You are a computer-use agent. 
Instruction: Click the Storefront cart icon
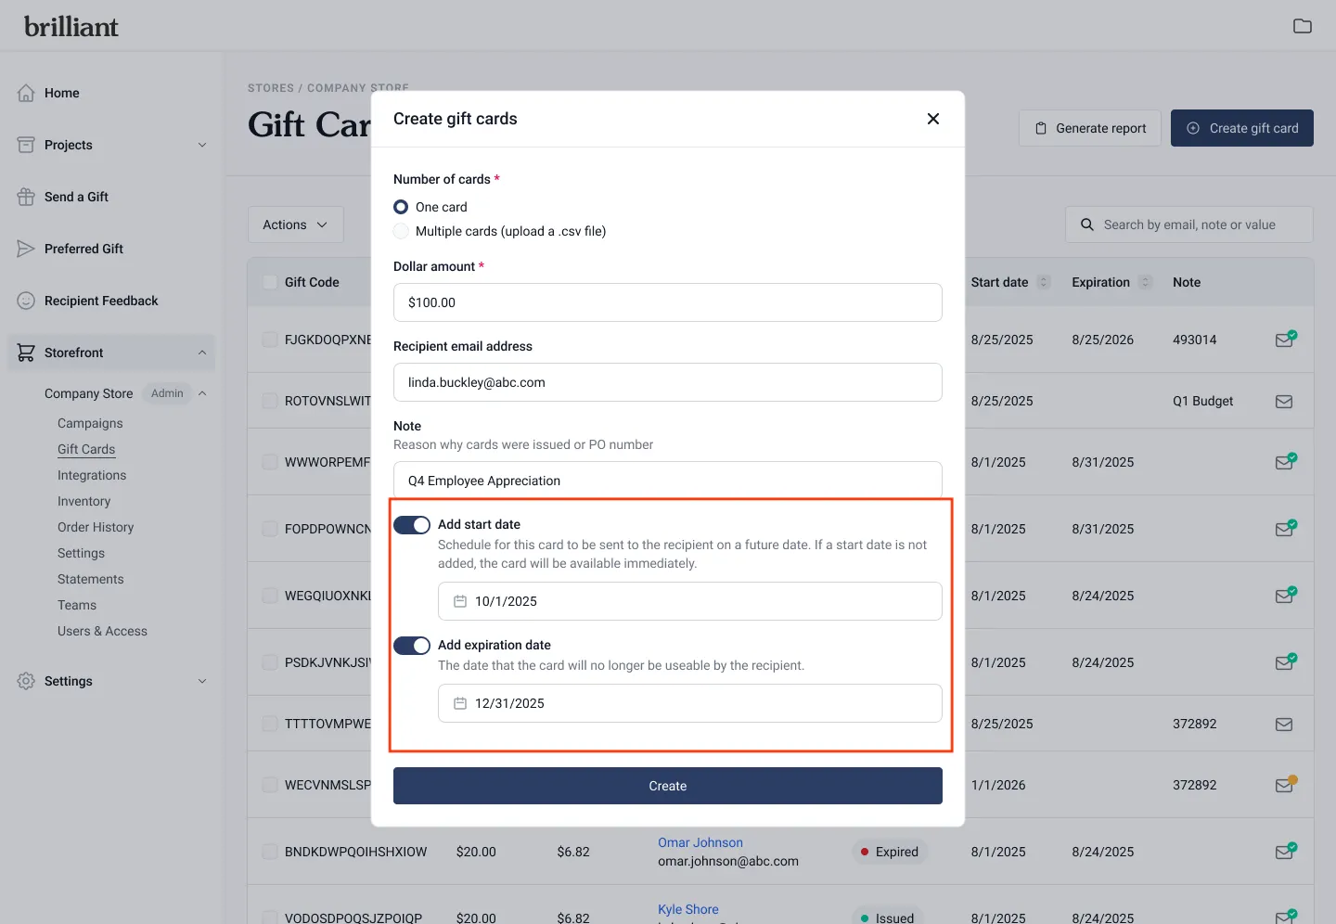pyautogui.click(x=26, y=353)
